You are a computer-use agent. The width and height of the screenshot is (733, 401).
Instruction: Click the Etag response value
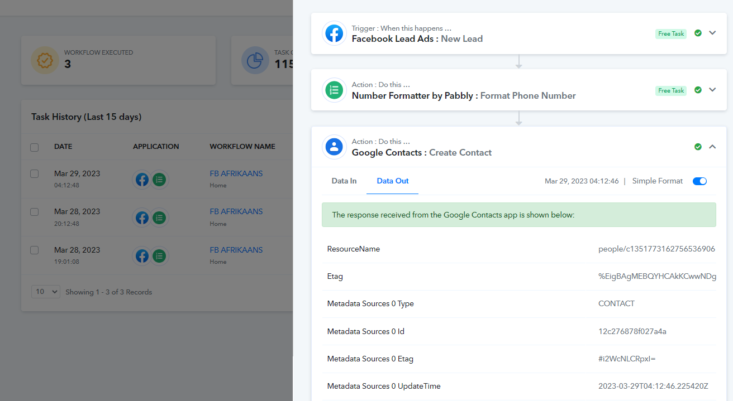[x=657, y=276]
